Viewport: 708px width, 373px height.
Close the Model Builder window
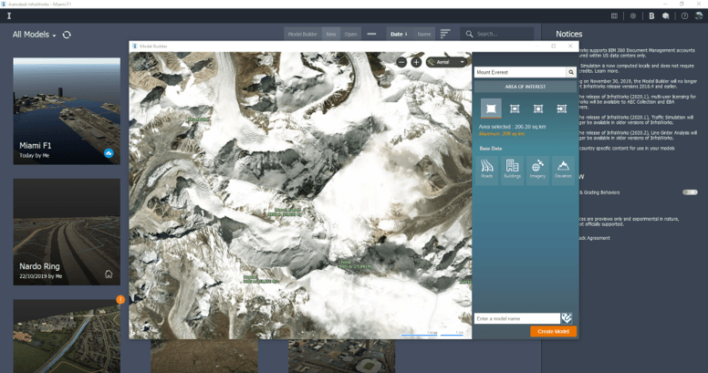[x=570, y=47]
